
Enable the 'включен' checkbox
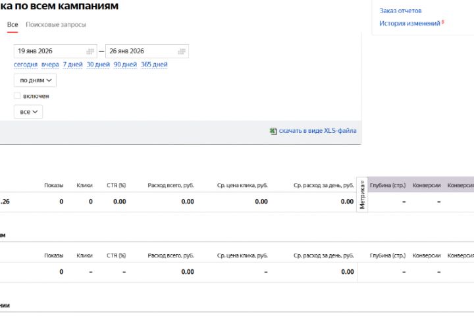pos(17,96)
